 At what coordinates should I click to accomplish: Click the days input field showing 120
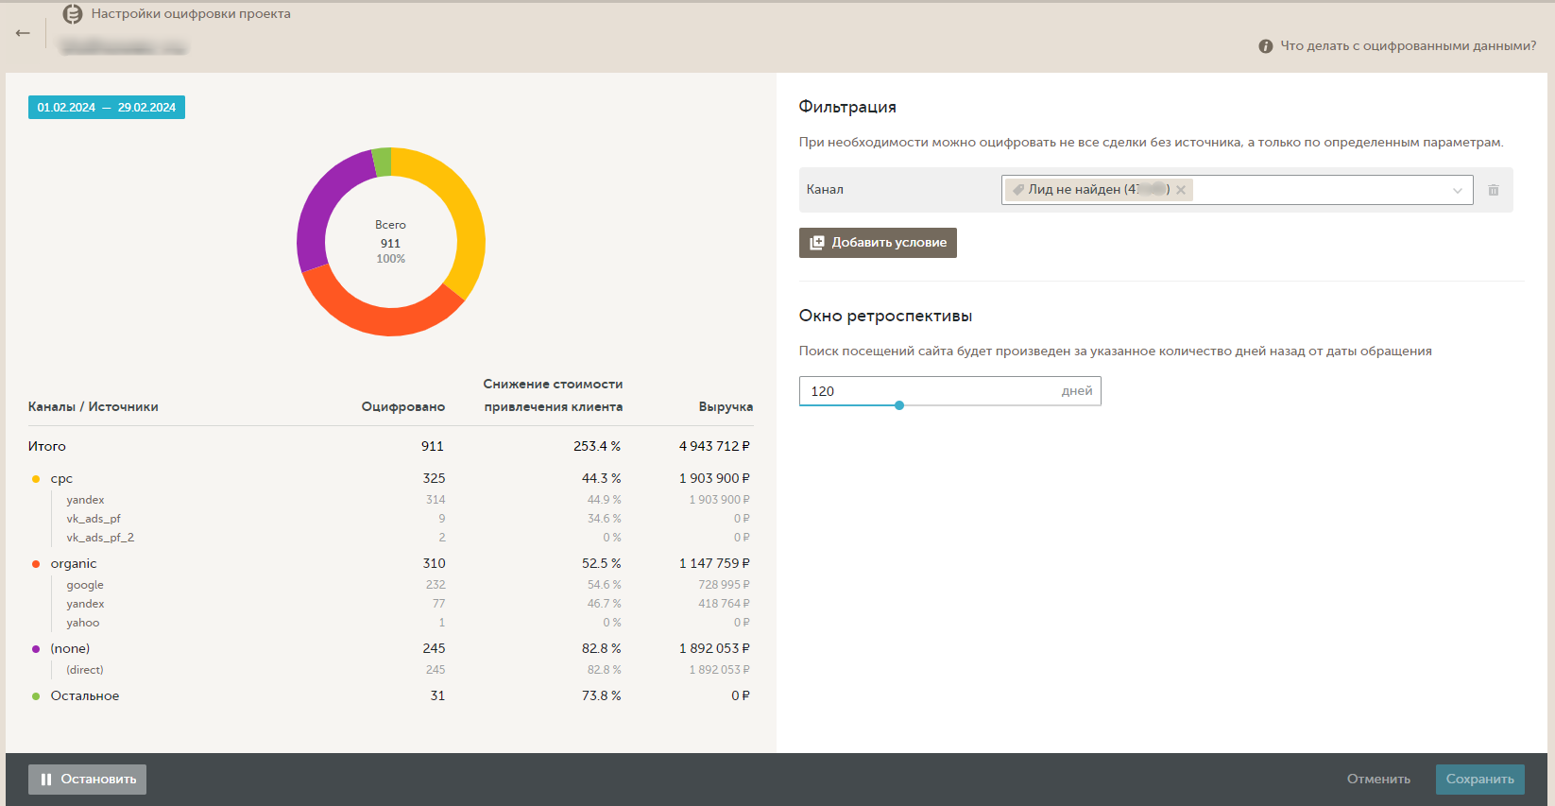(926, 391)
